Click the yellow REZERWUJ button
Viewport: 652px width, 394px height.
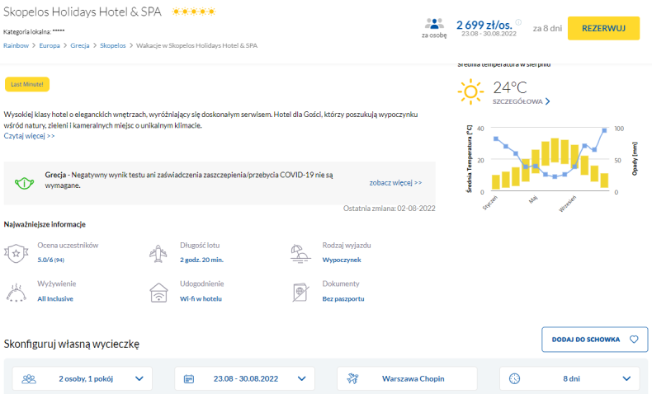pyautogui.click(x=609, y=28)
